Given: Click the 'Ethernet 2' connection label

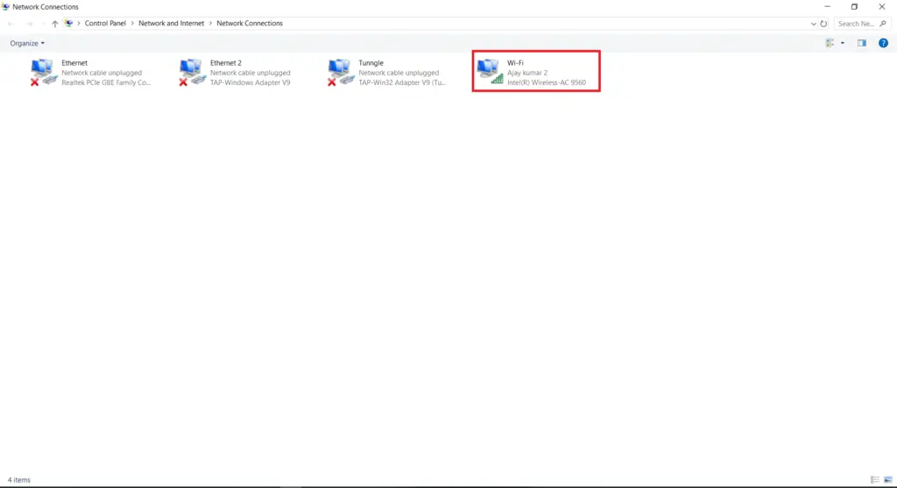Looking at the screenshot, I should 225,63.
